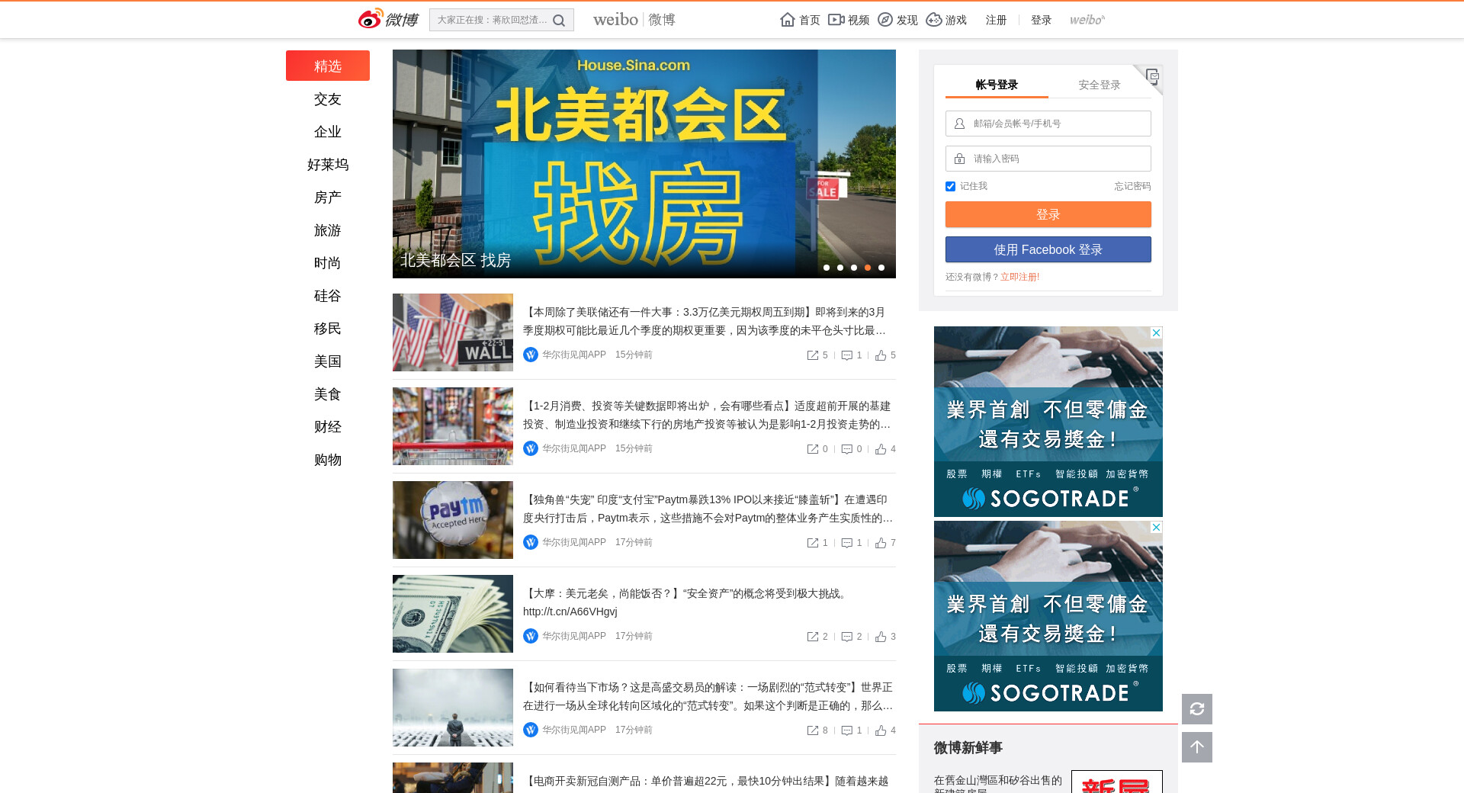The height and width of the screenshot is (793, 1464).
Task: Click the QR code login corner icon
Action: point(1152,75)
